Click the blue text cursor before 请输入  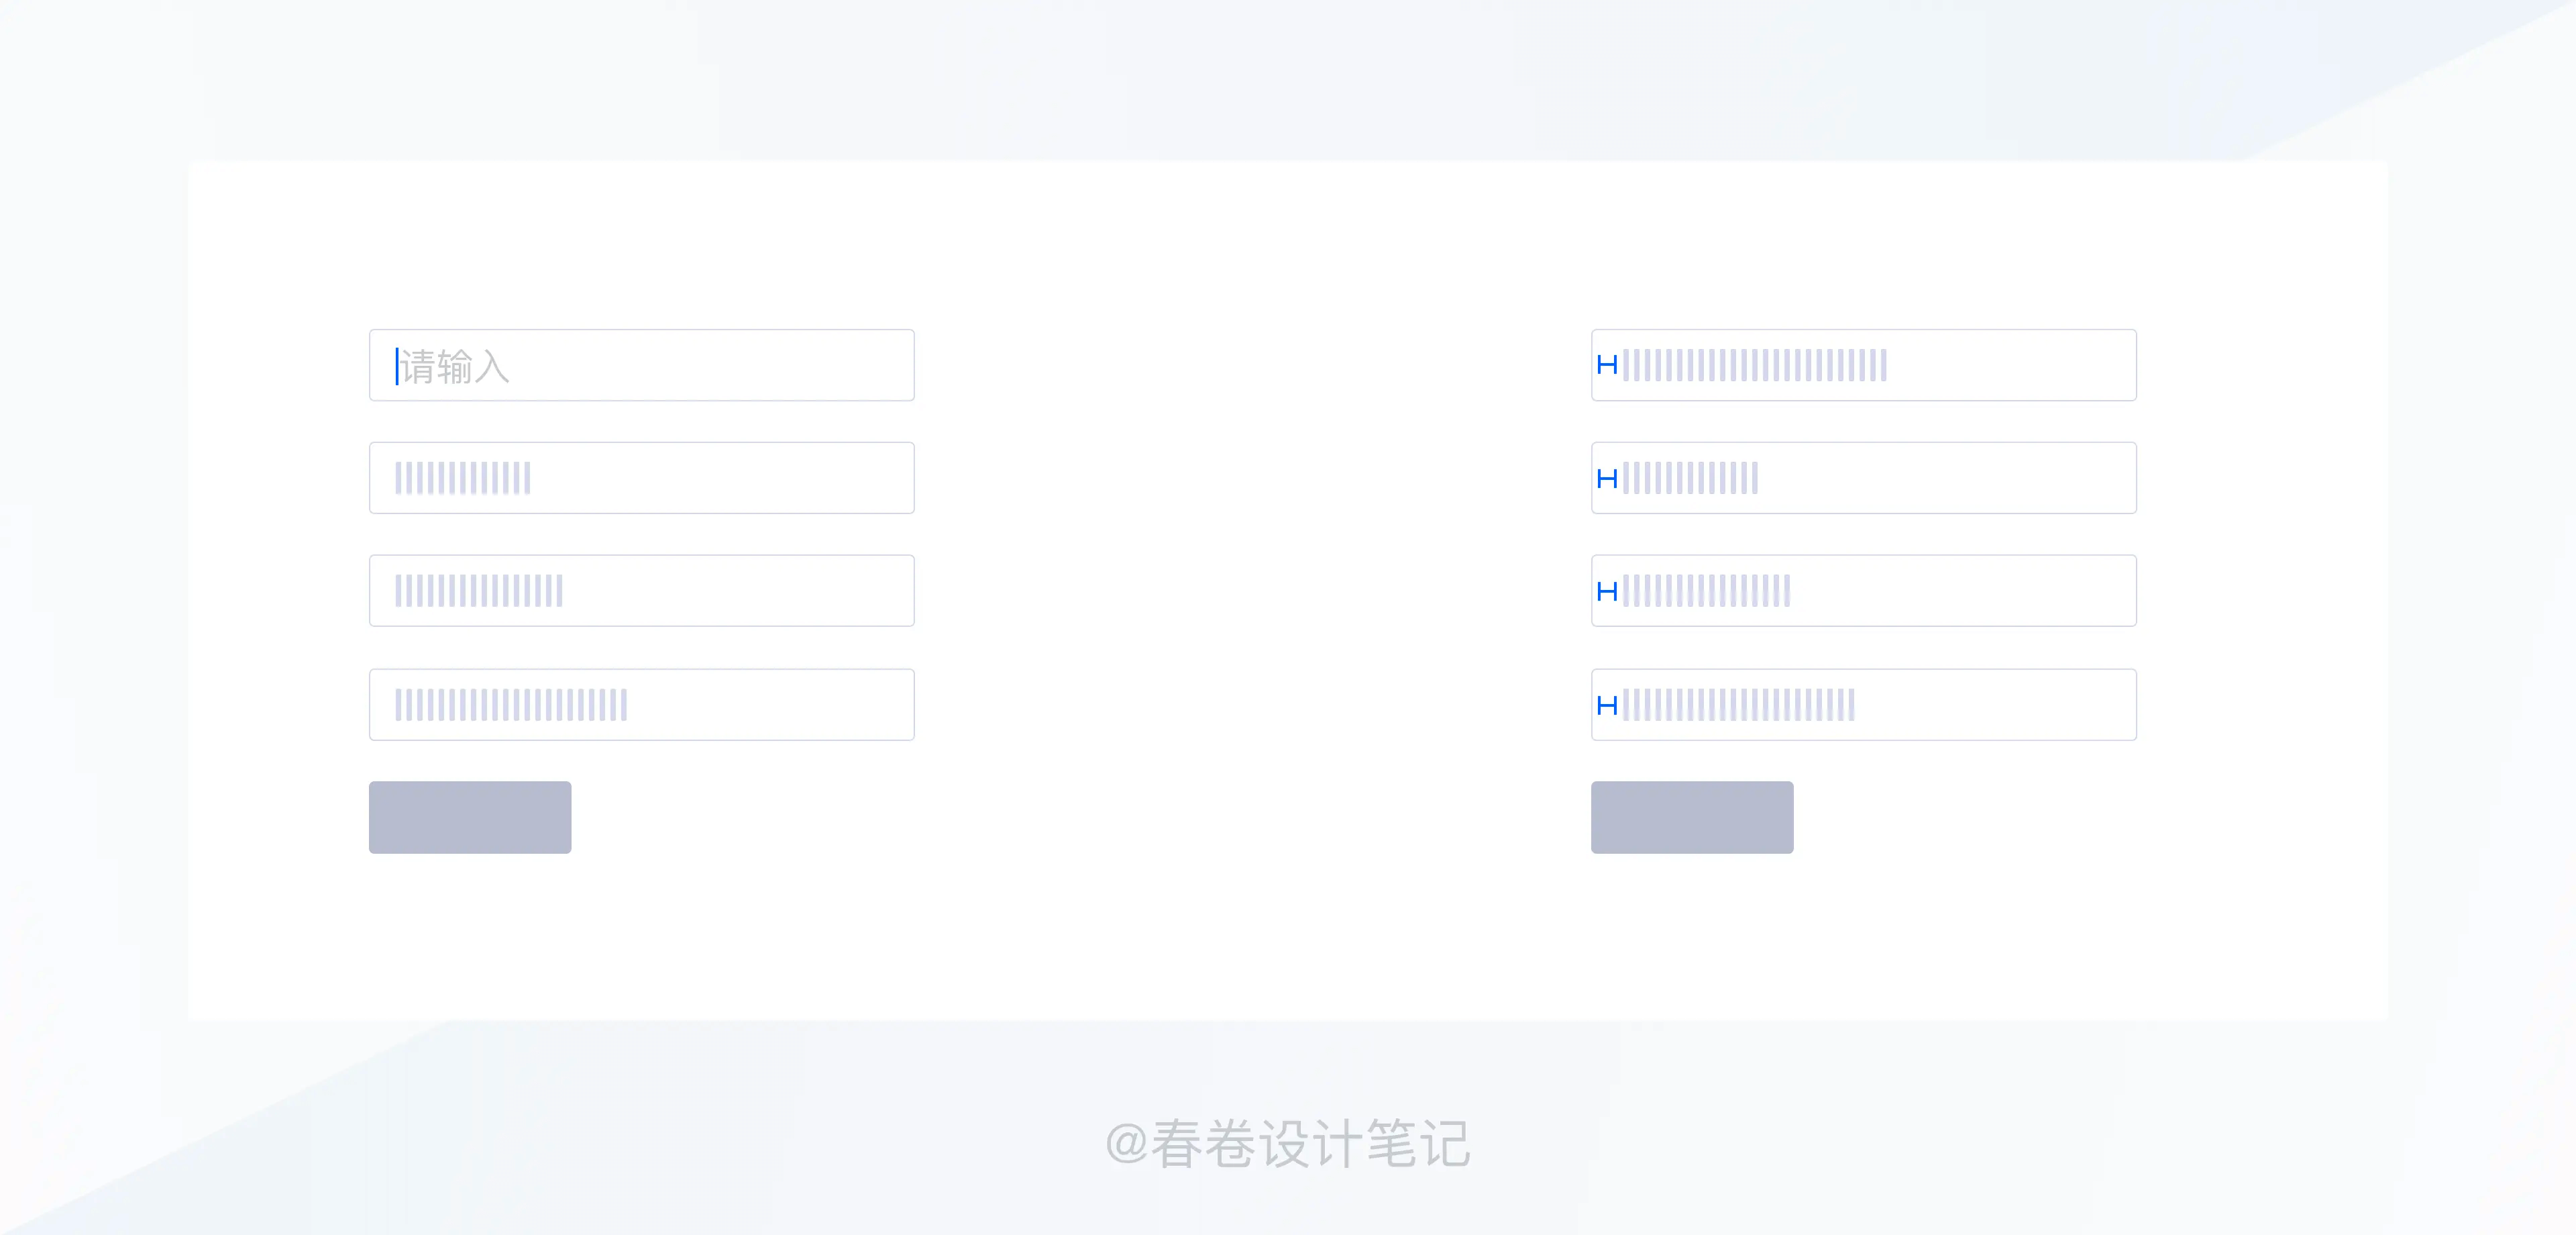[397, 366]
